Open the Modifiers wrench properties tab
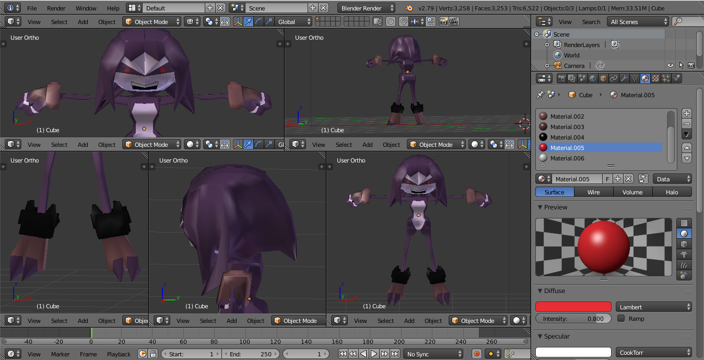Screen dimensions: 704x360 pos(624,78)
